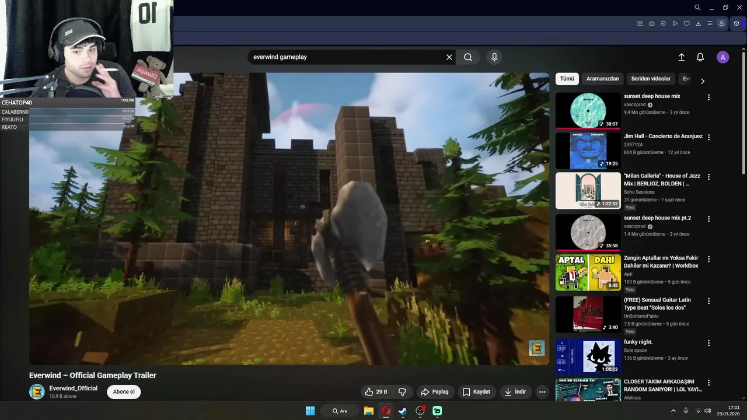Open the volume speaker tray icon
The image size is (747, 420).
pyautogui.click(x=708, y=411)
